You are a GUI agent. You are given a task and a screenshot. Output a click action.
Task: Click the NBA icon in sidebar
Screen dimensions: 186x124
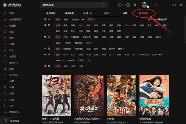(x=5, y=81)
